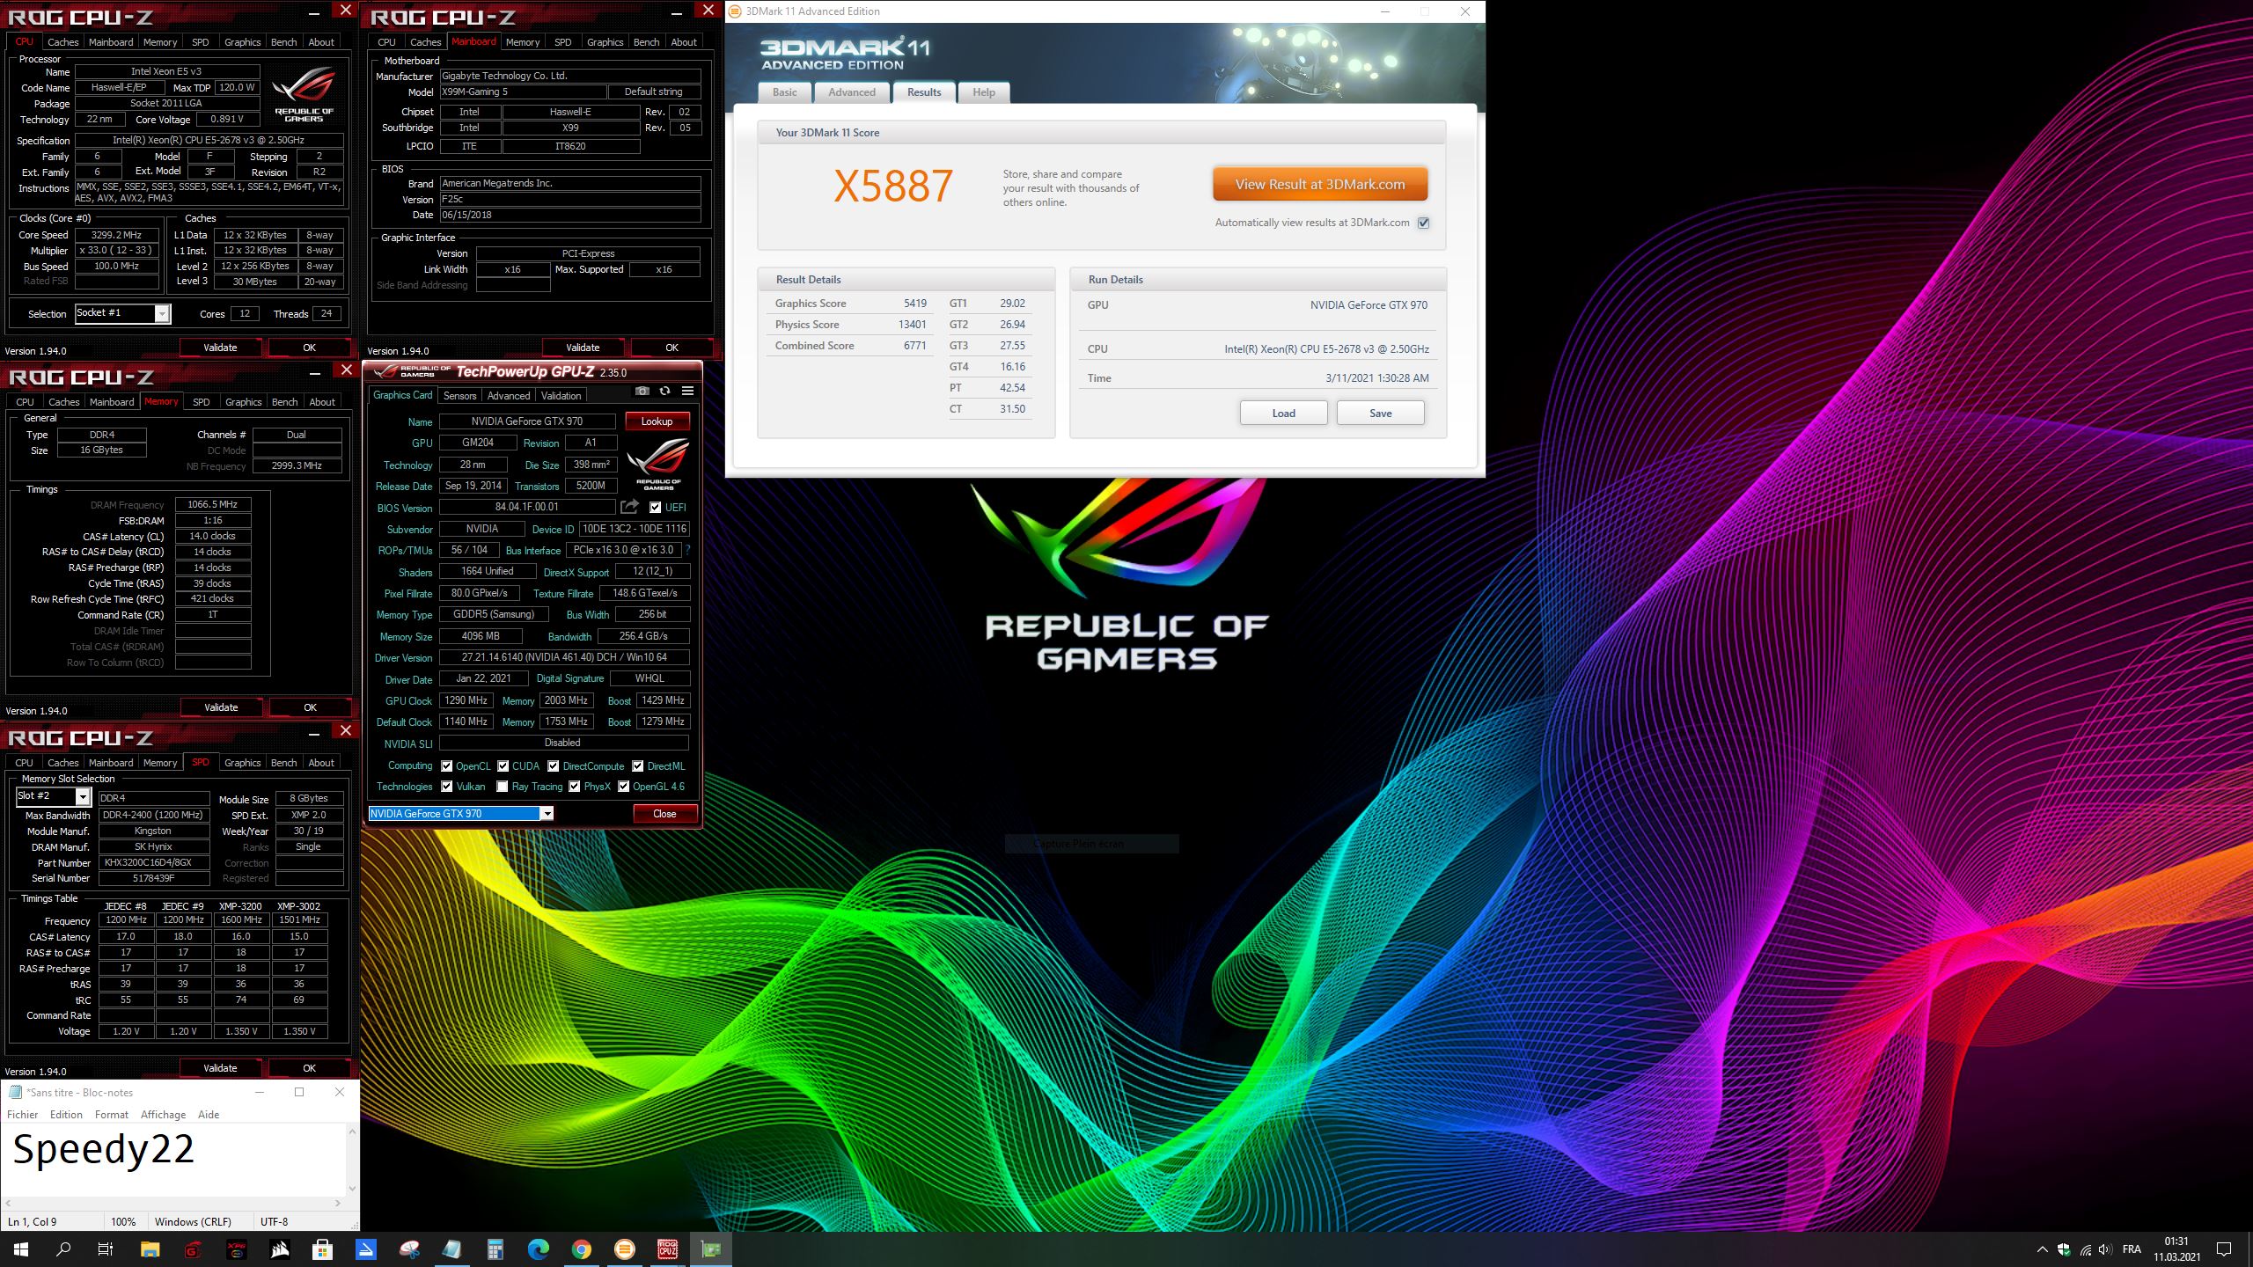Click OK in the CPU-Z Memory window
The image size is (2253, 1267).
[x=310, y=707]
